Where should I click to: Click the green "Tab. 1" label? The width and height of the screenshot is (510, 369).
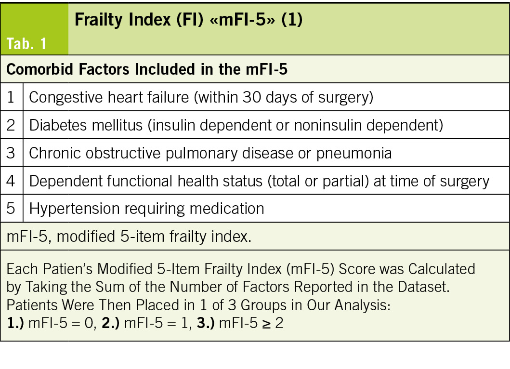point(27,44)
